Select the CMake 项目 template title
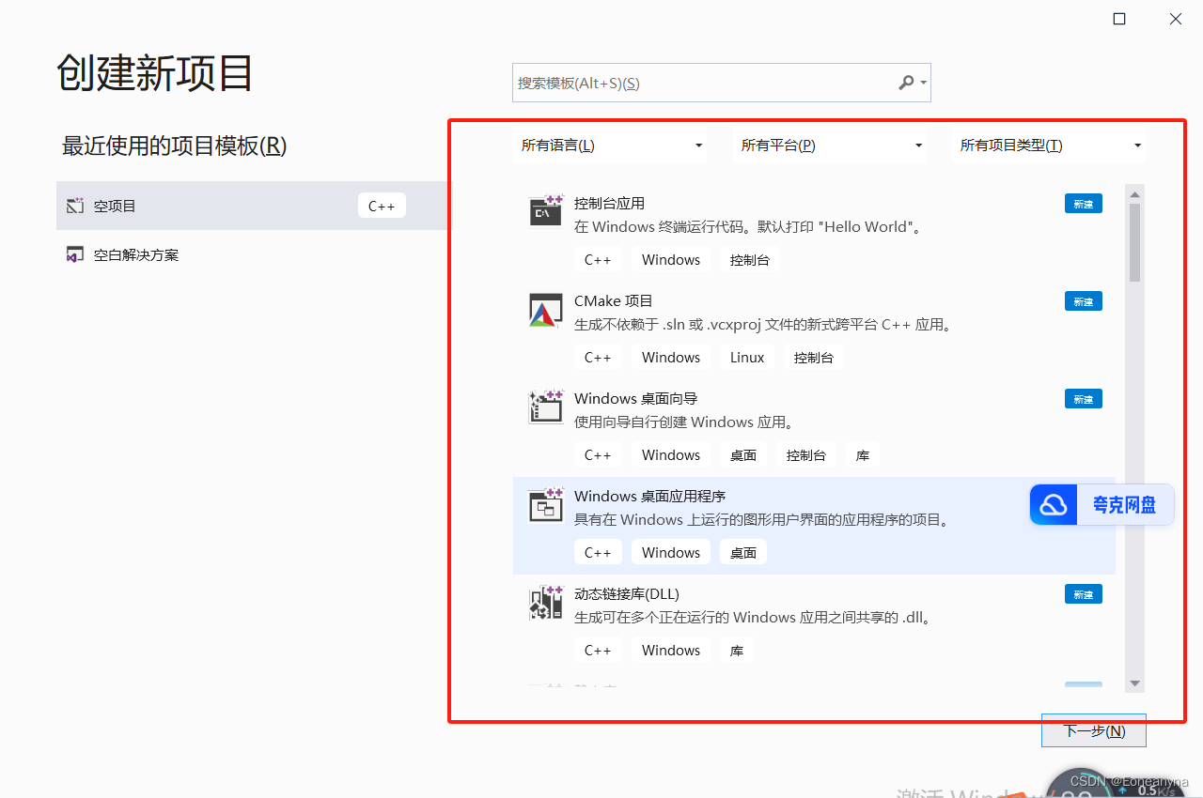The height and width of the screenshot is (798, 1203). [x=613, y=300]
